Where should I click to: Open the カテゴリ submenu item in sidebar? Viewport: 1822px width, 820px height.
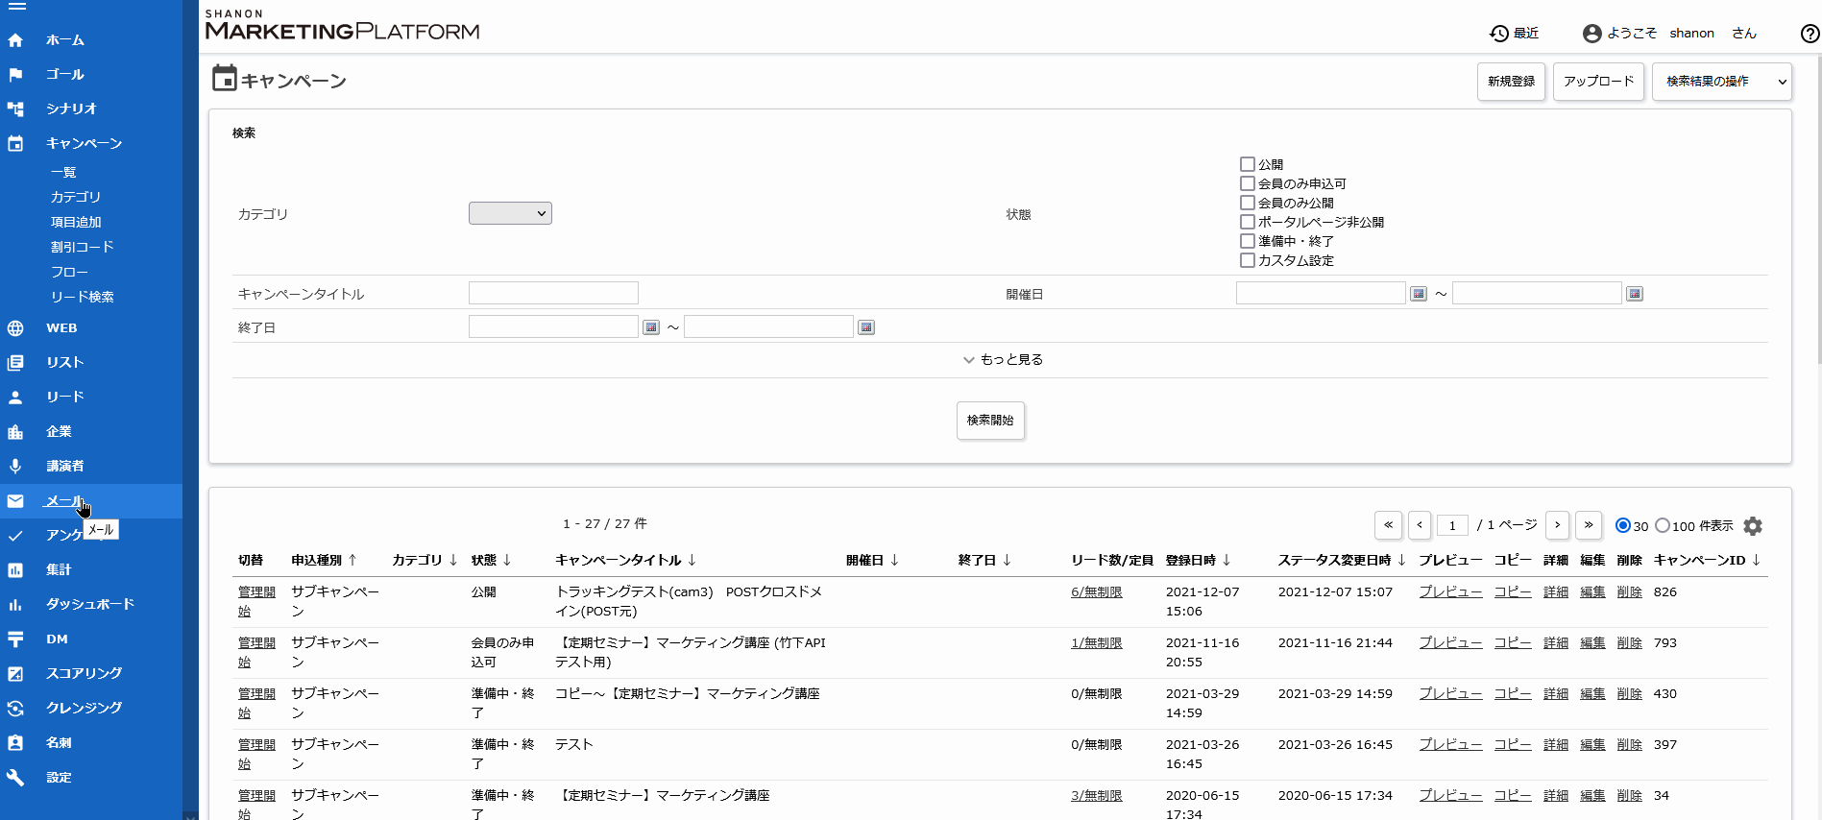pyautogui.click(x=76, y=197)
